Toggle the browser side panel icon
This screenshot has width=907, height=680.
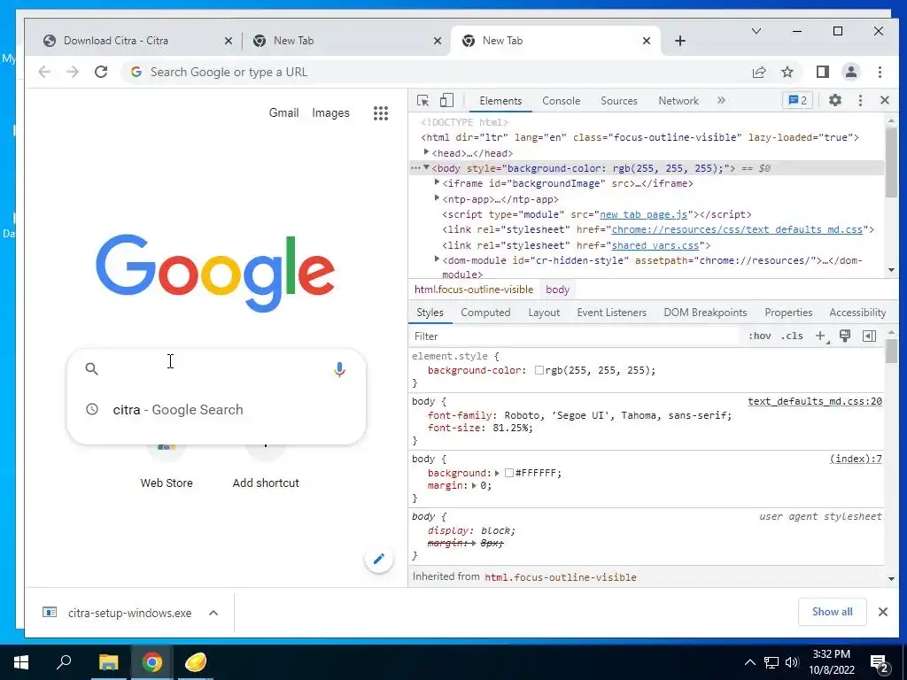coord(823,72)
